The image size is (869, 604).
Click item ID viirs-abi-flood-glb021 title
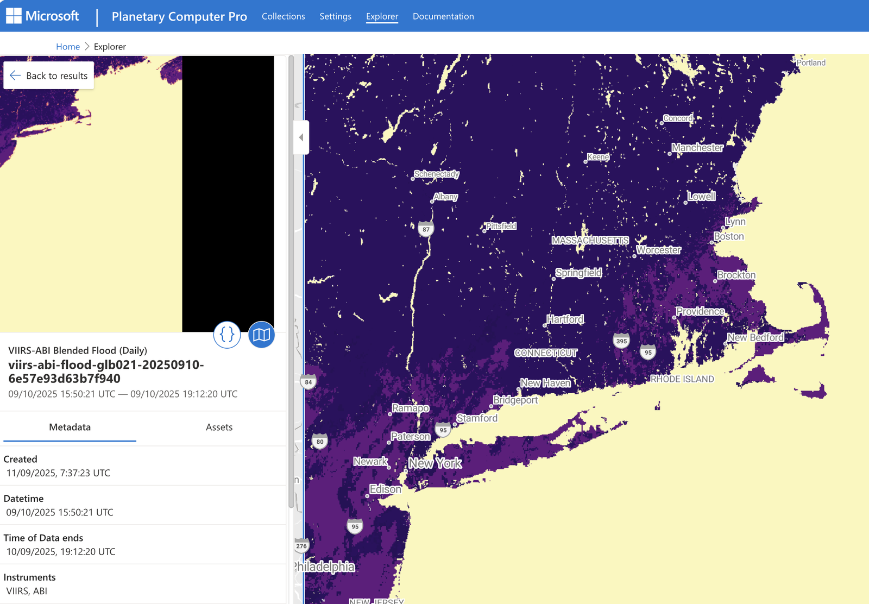tap(106, 372)
